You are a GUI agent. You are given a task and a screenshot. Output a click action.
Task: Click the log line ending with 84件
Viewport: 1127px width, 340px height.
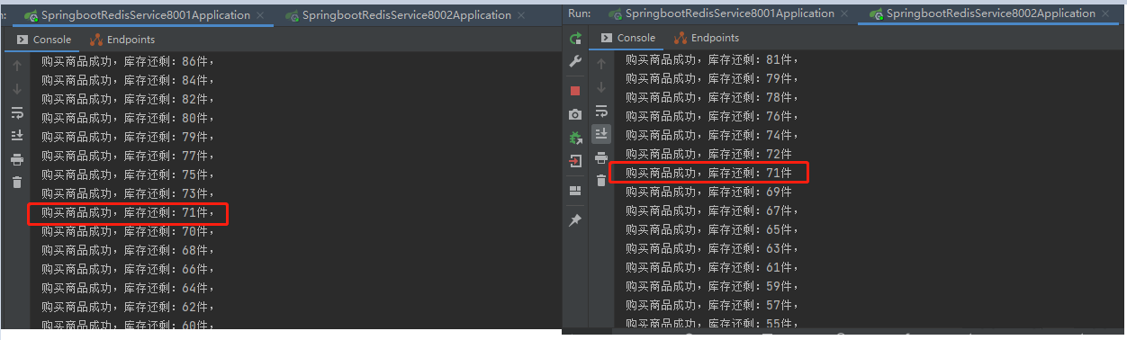[x=128, y=81]
